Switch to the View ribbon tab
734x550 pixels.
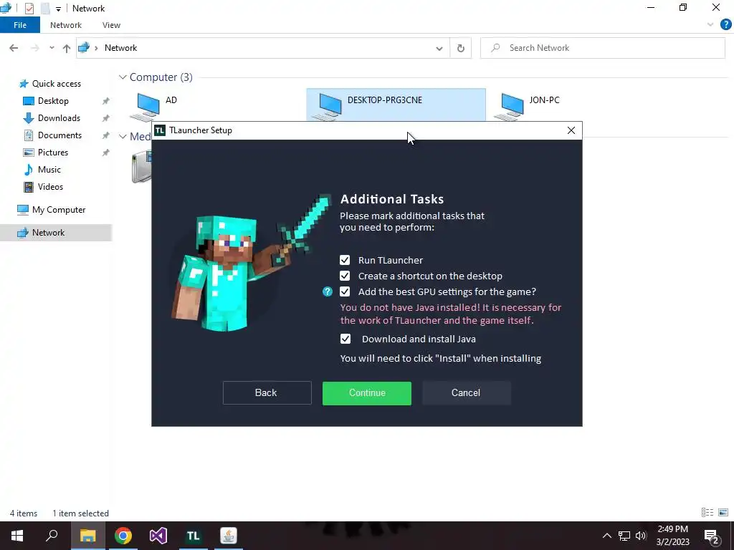pyautogui.click(x=111, y=25)
